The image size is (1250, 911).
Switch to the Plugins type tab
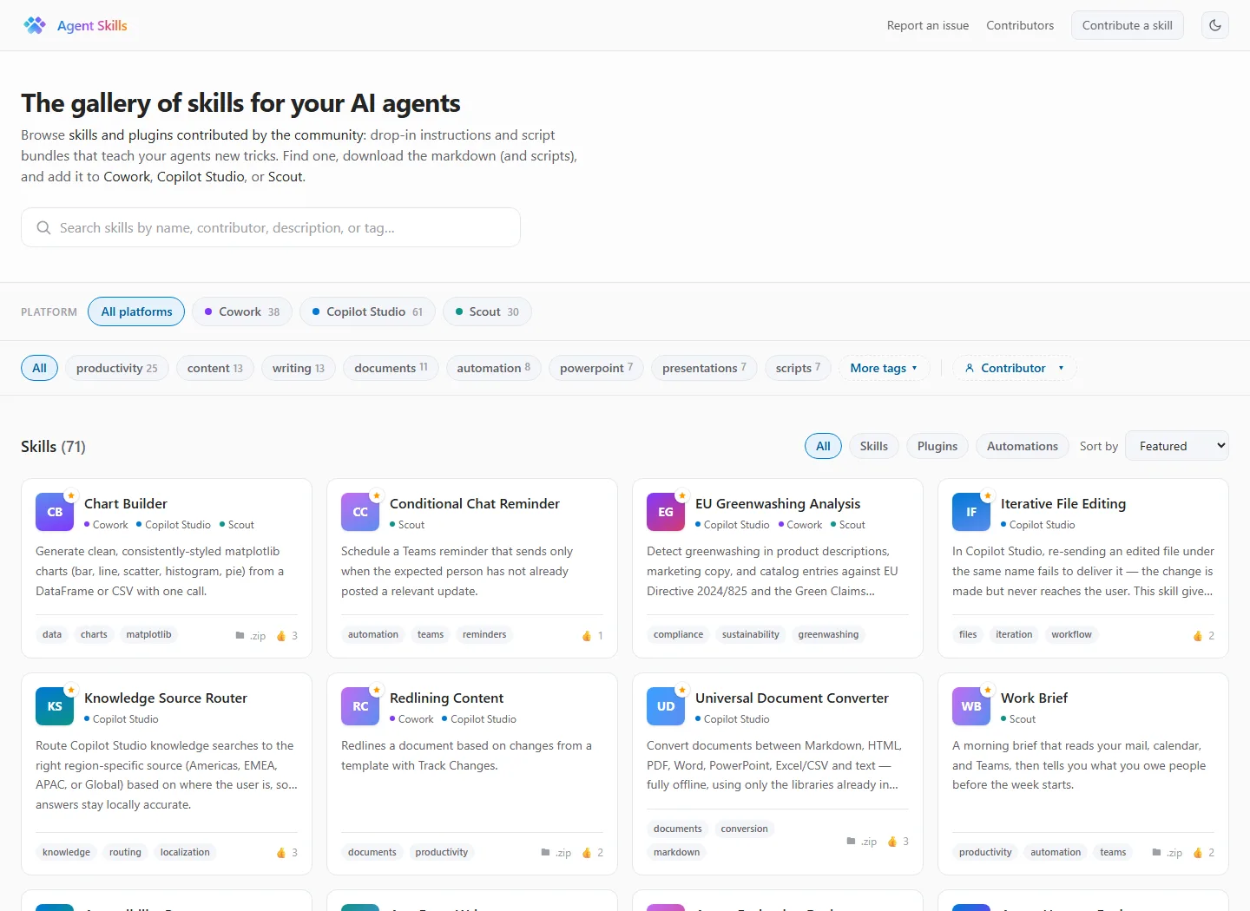click(937, 446)
